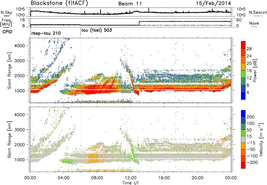Viewport: 267px width, 185px height.
Task: Click the blue bottom segment of Power colorbar
Action: click(x=243, y=96)
